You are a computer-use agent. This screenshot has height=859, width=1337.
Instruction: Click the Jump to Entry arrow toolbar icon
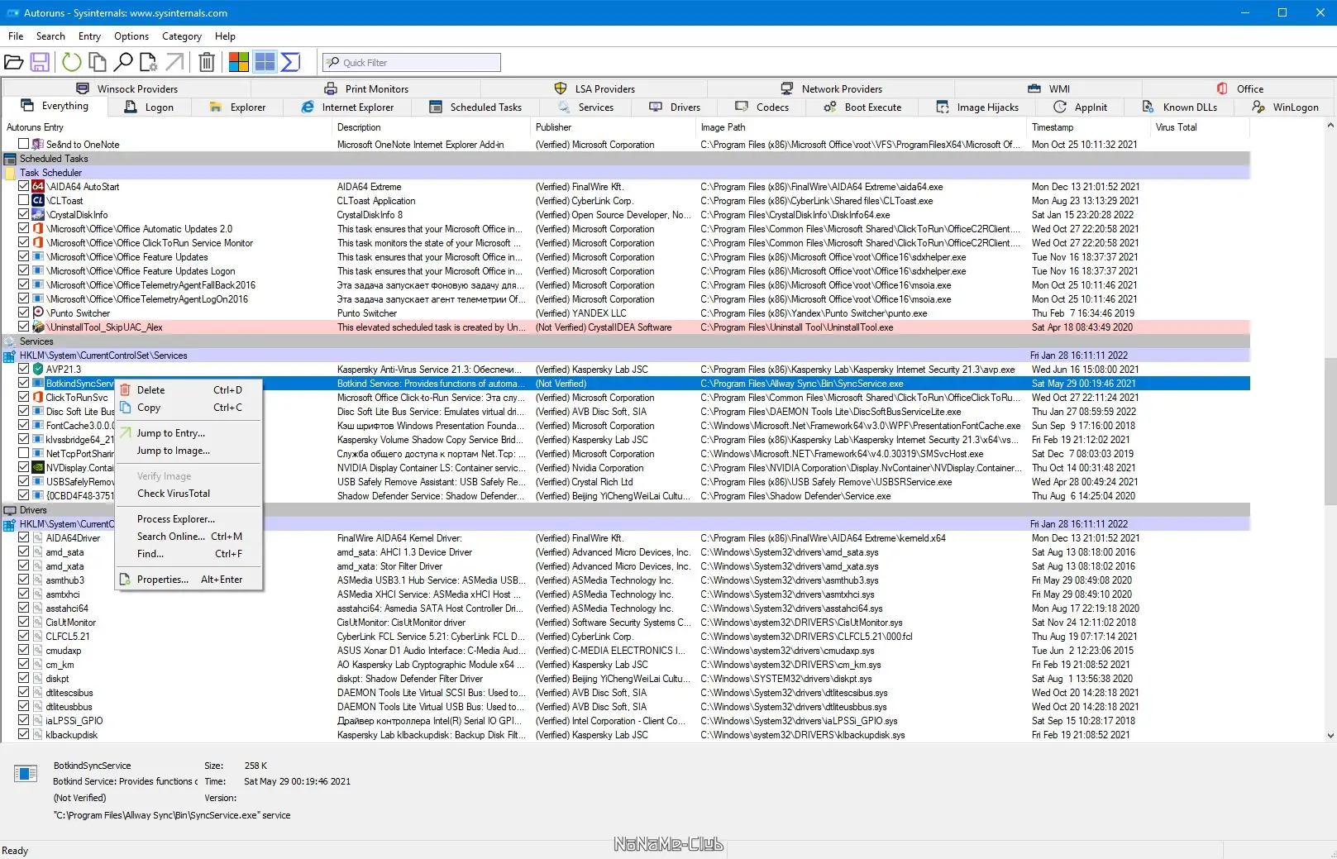(x=174, y=62)
